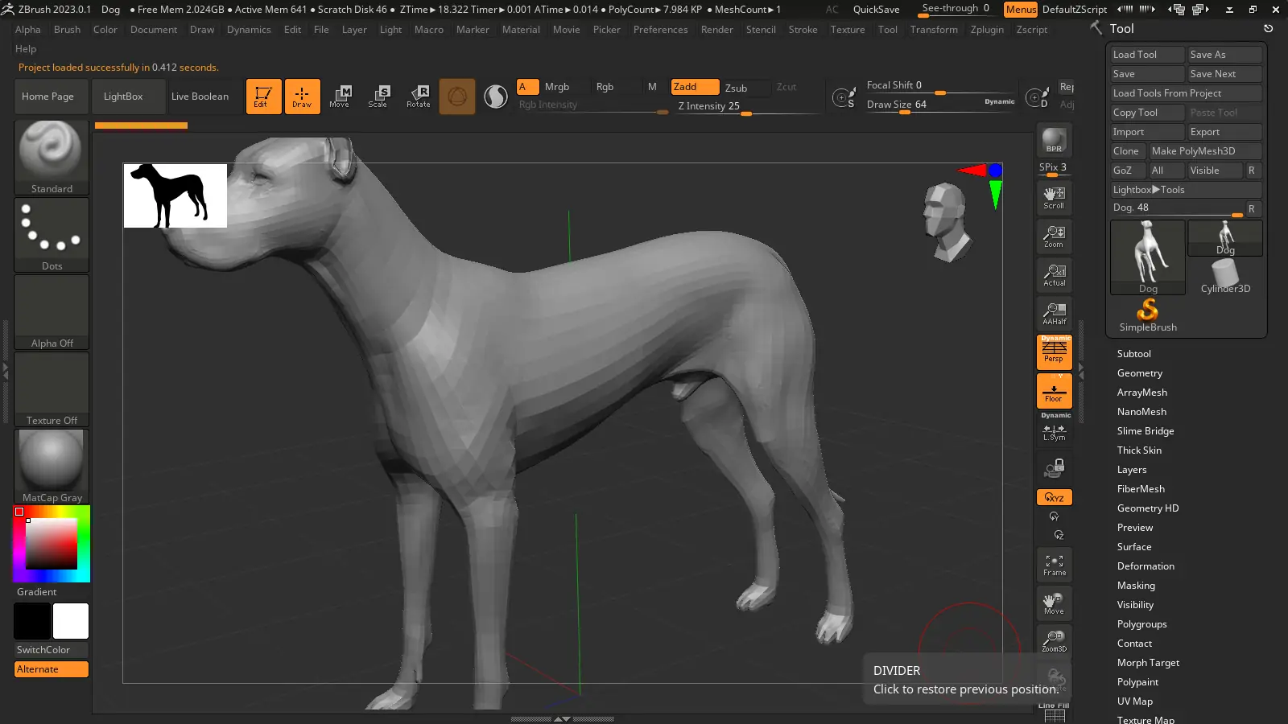Open the Zplugin menu
Image resolution: width=1288 pixels, height=724 pixels.
987,30
